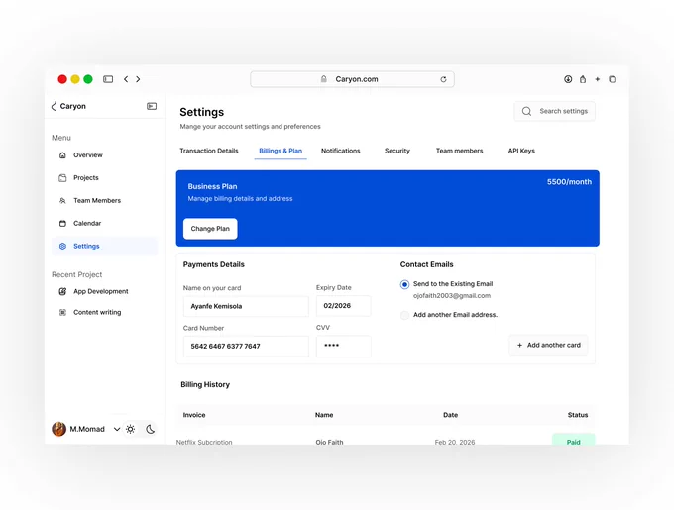Open Team members tab
The image size is (674, 510).
point(460,151)
